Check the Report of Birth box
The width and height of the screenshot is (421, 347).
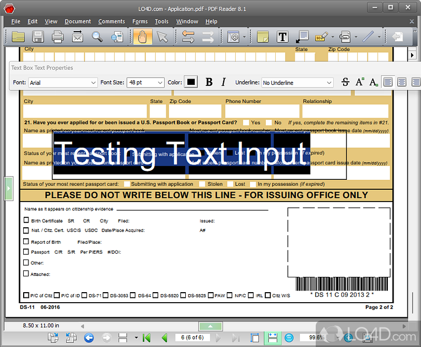click(26, 242)
